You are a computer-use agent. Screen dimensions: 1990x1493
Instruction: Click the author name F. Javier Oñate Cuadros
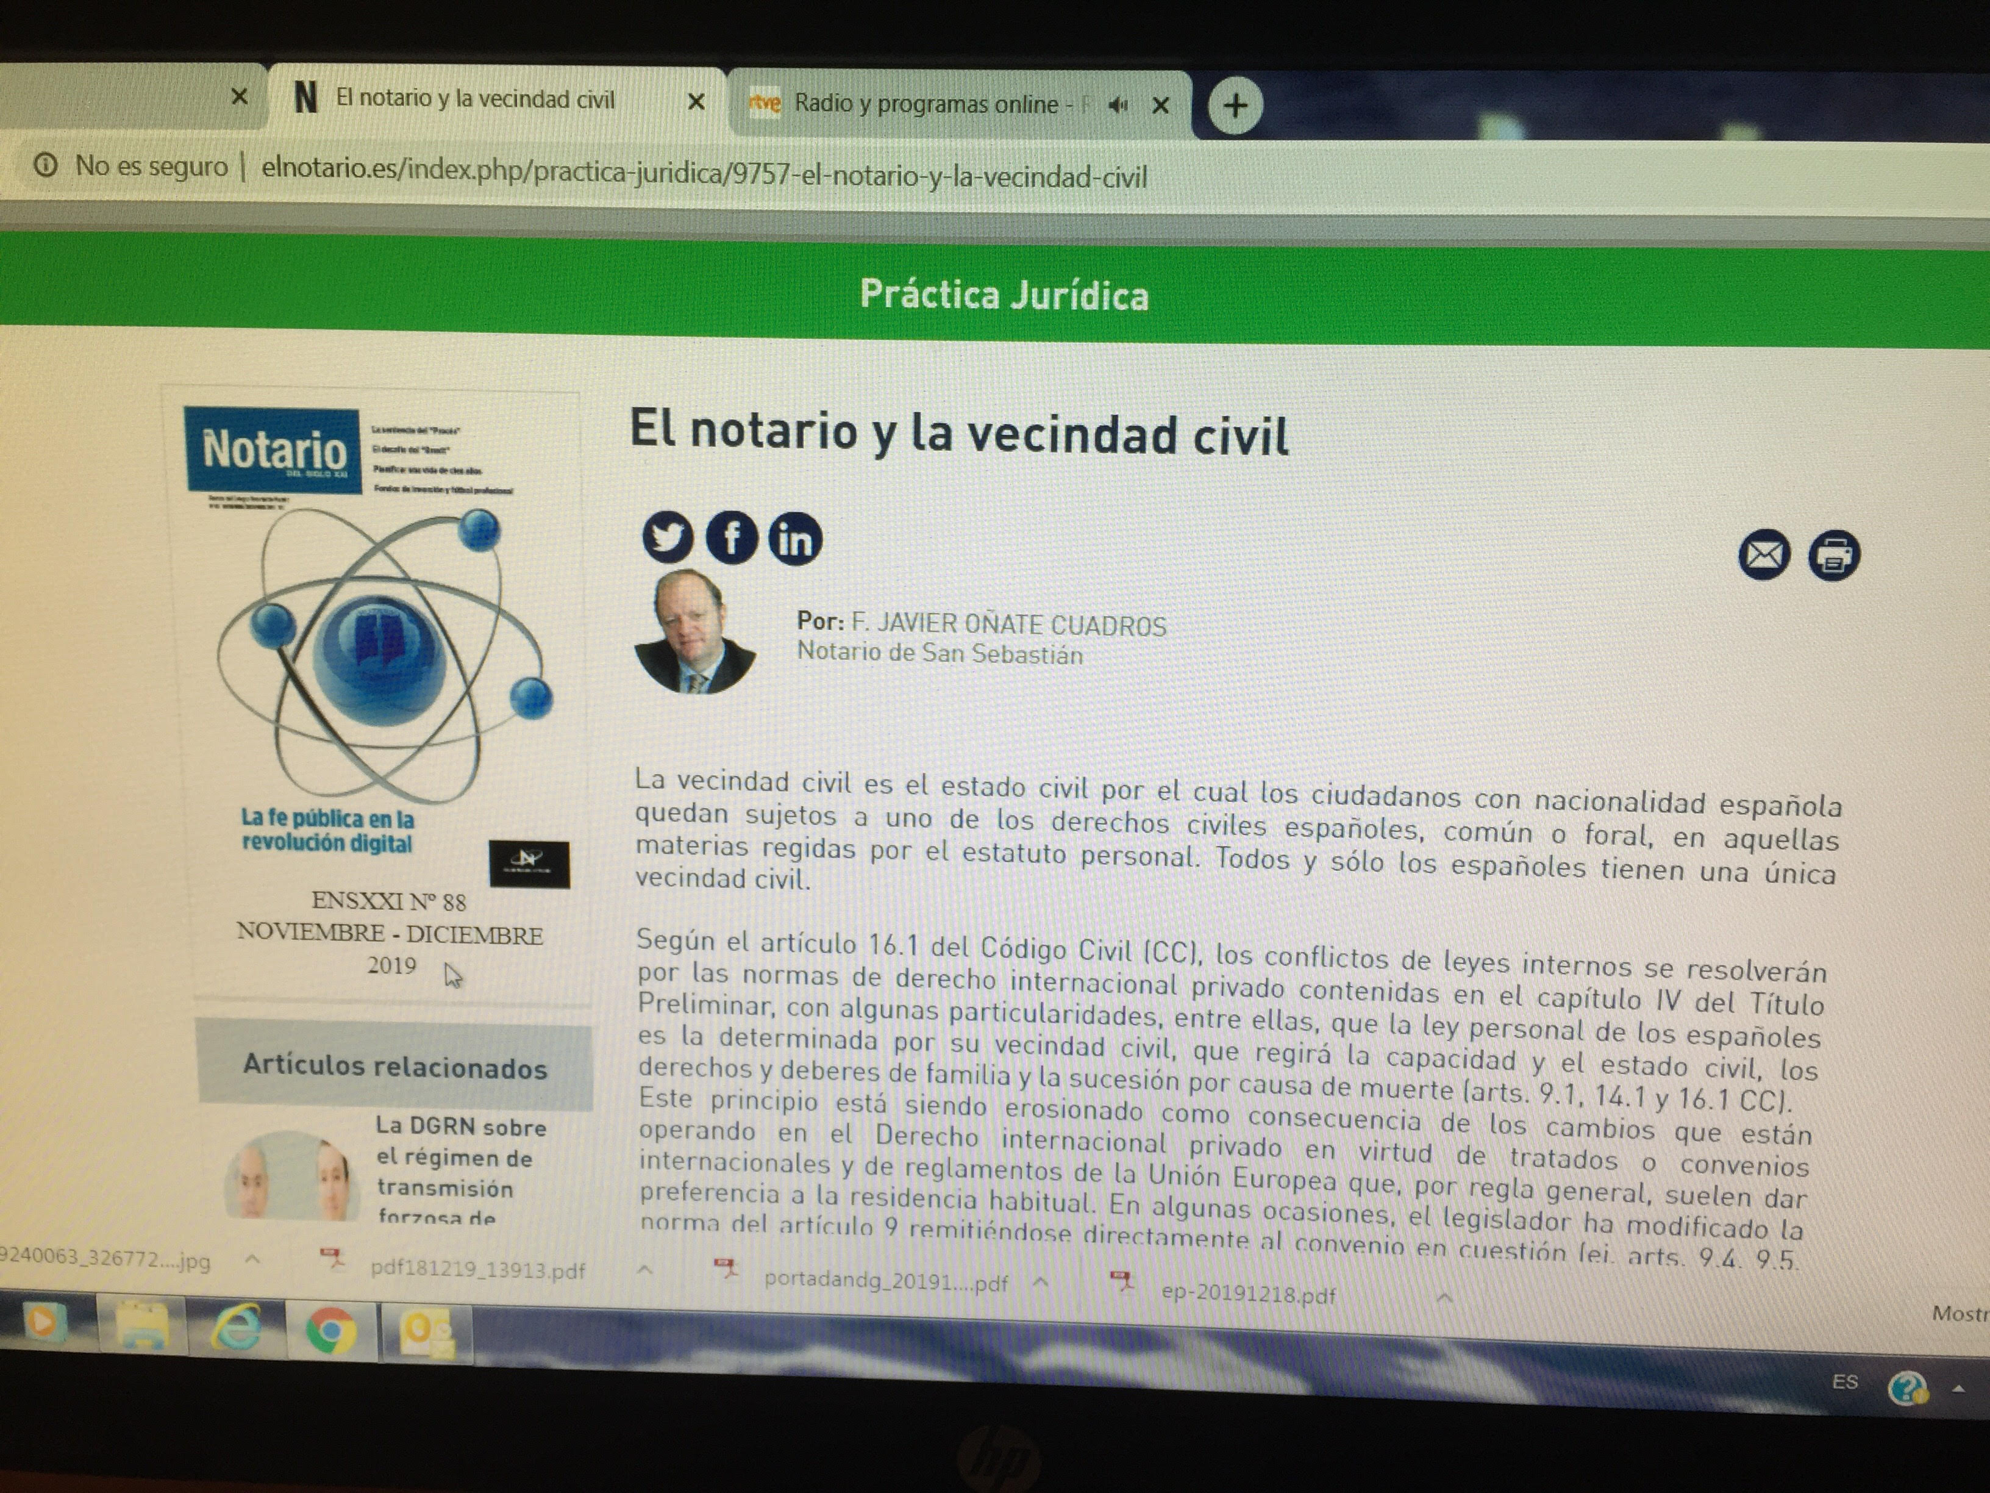pos(1008,624)
